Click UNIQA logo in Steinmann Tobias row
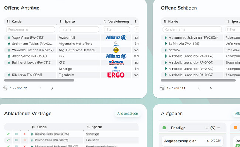The width and height of the screenshot is (240, 147). coord(116,44)
